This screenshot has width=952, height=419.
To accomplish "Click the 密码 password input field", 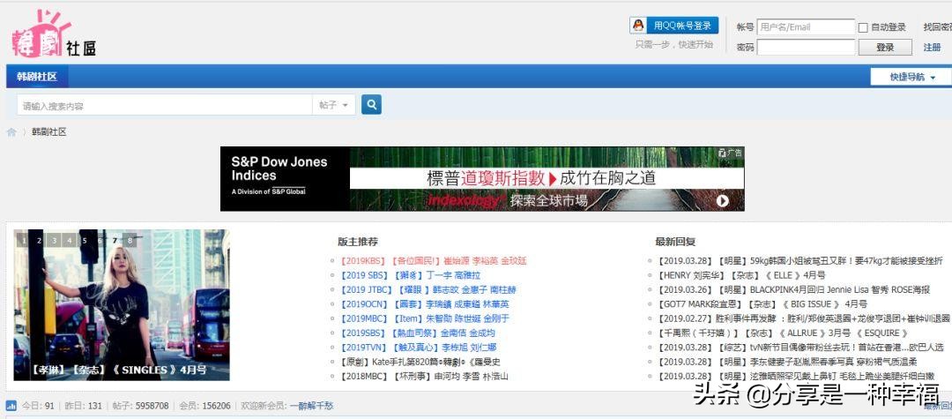I will click(x=805, y=48).
